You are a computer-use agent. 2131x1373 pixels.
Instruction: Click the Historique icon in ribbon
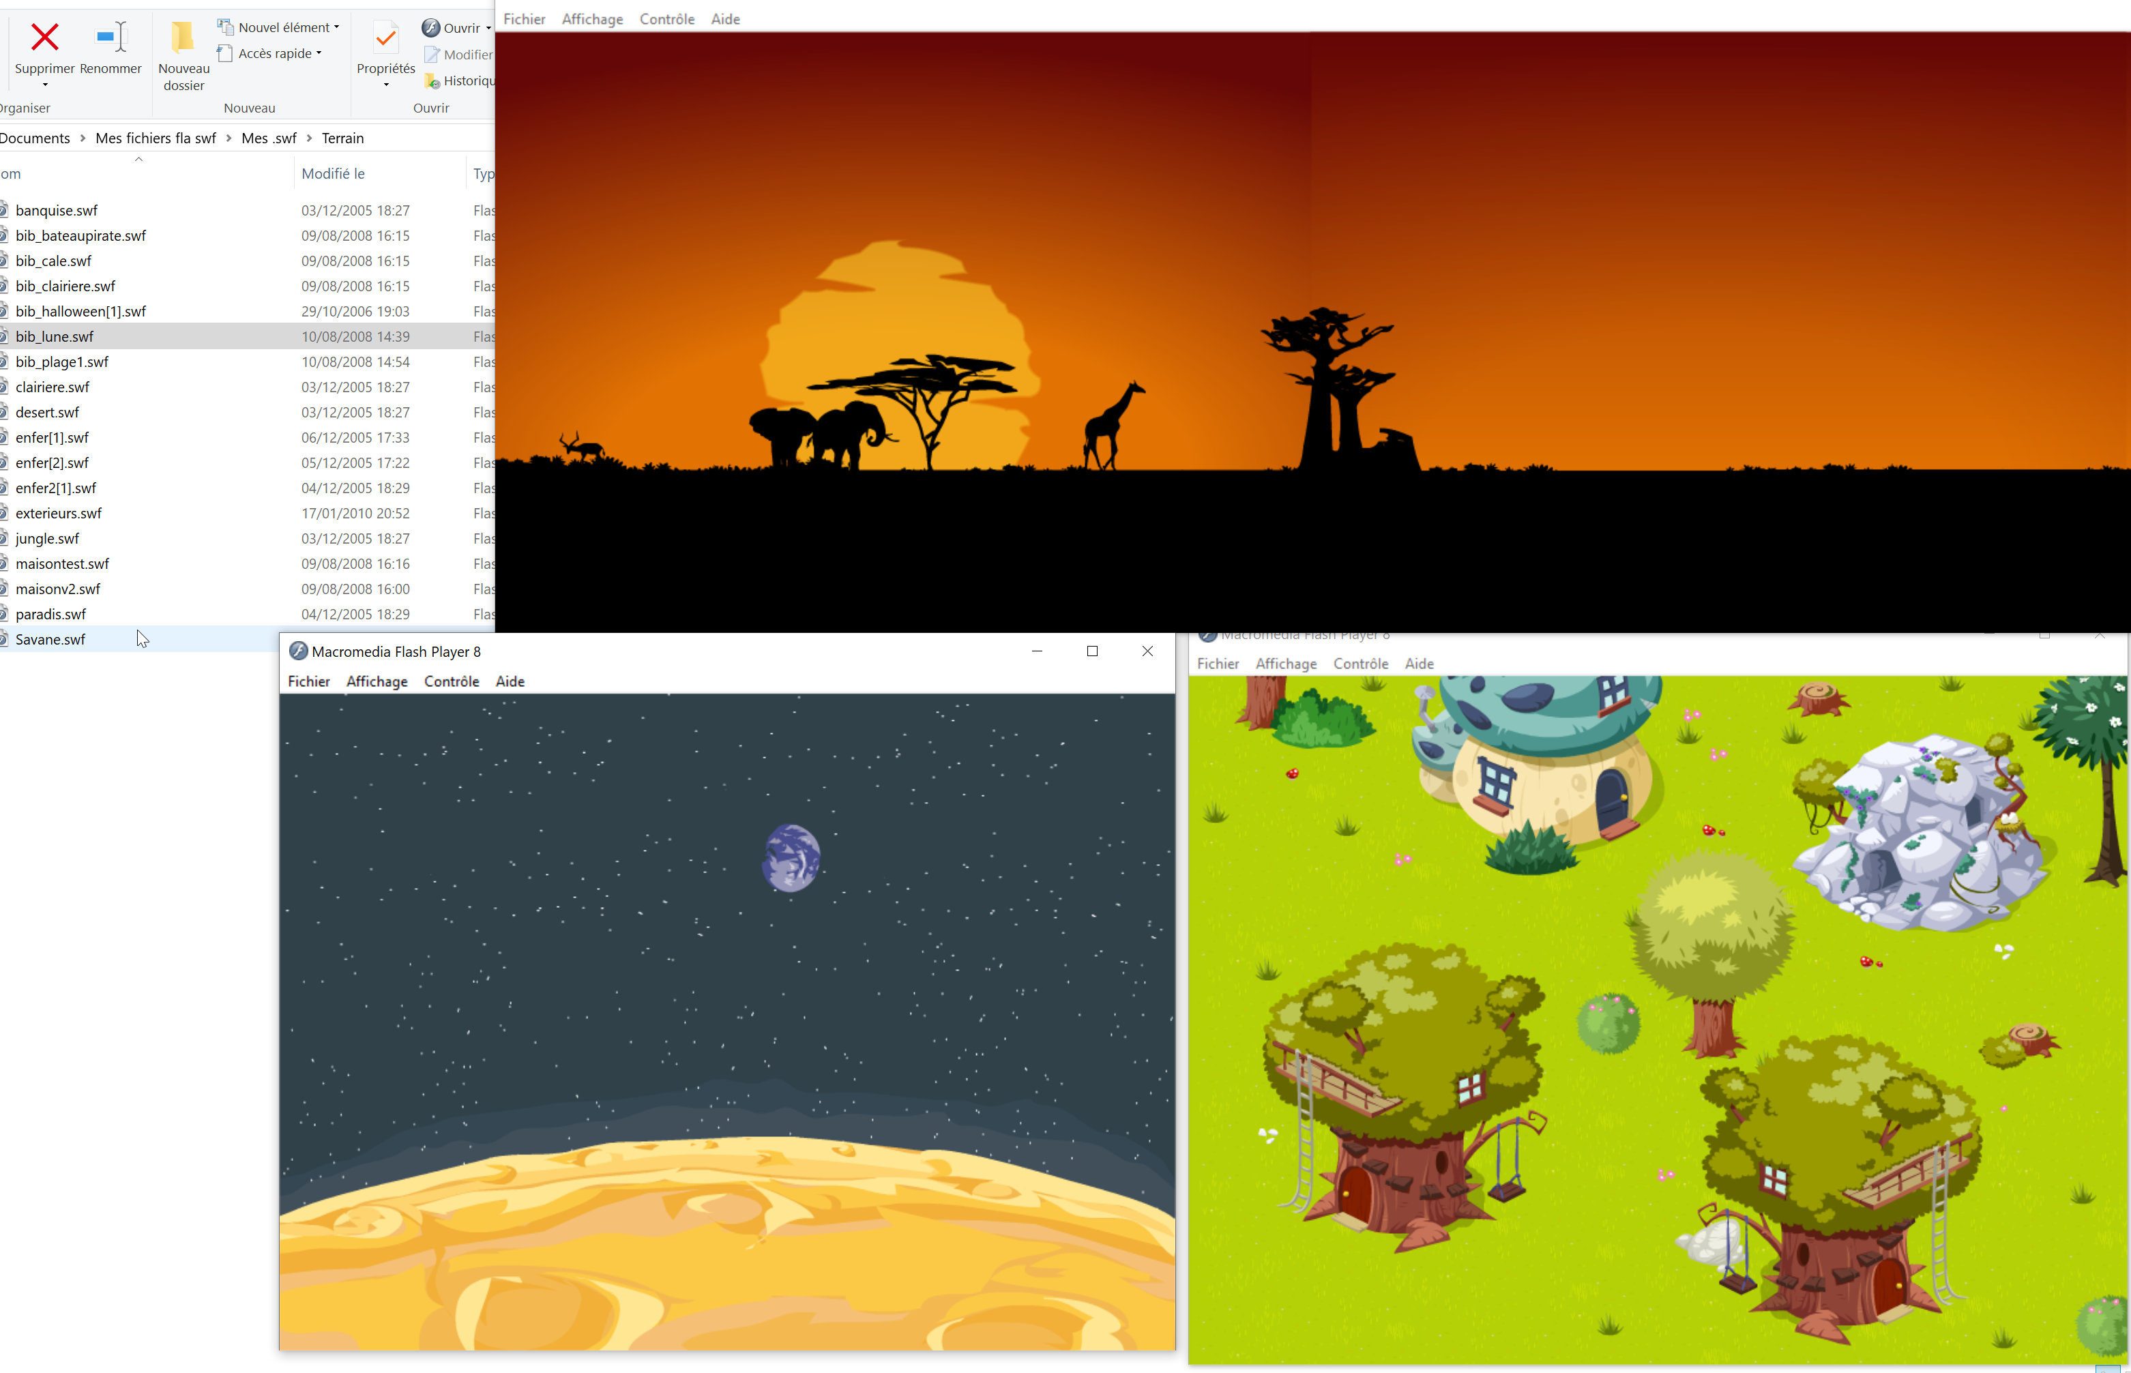tap(432, 81)
